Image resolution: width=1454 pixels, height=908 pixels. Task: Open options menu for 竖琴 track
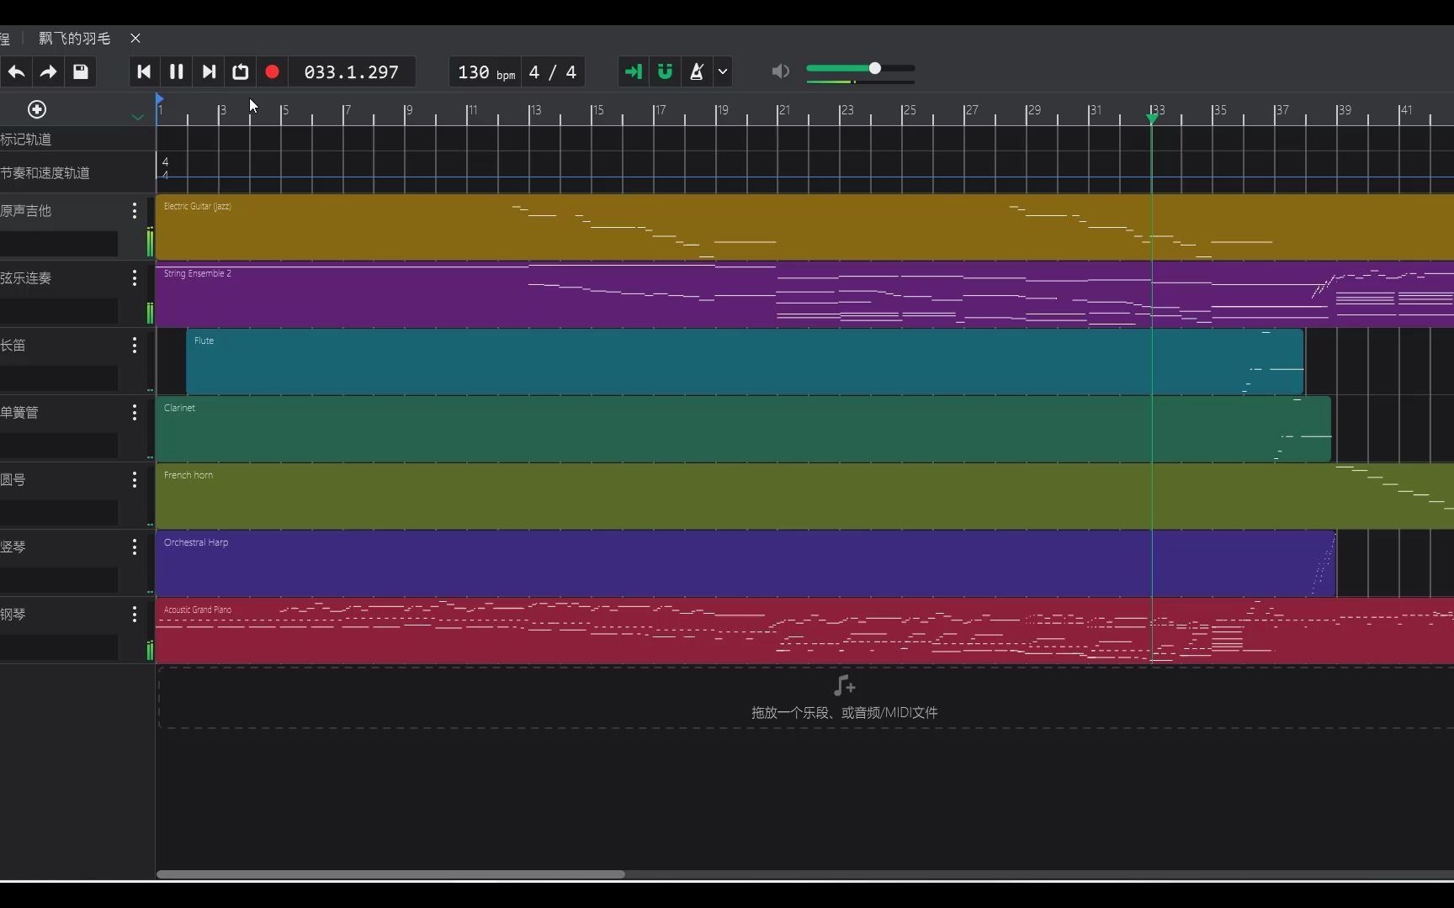click(x=135, y=547)
